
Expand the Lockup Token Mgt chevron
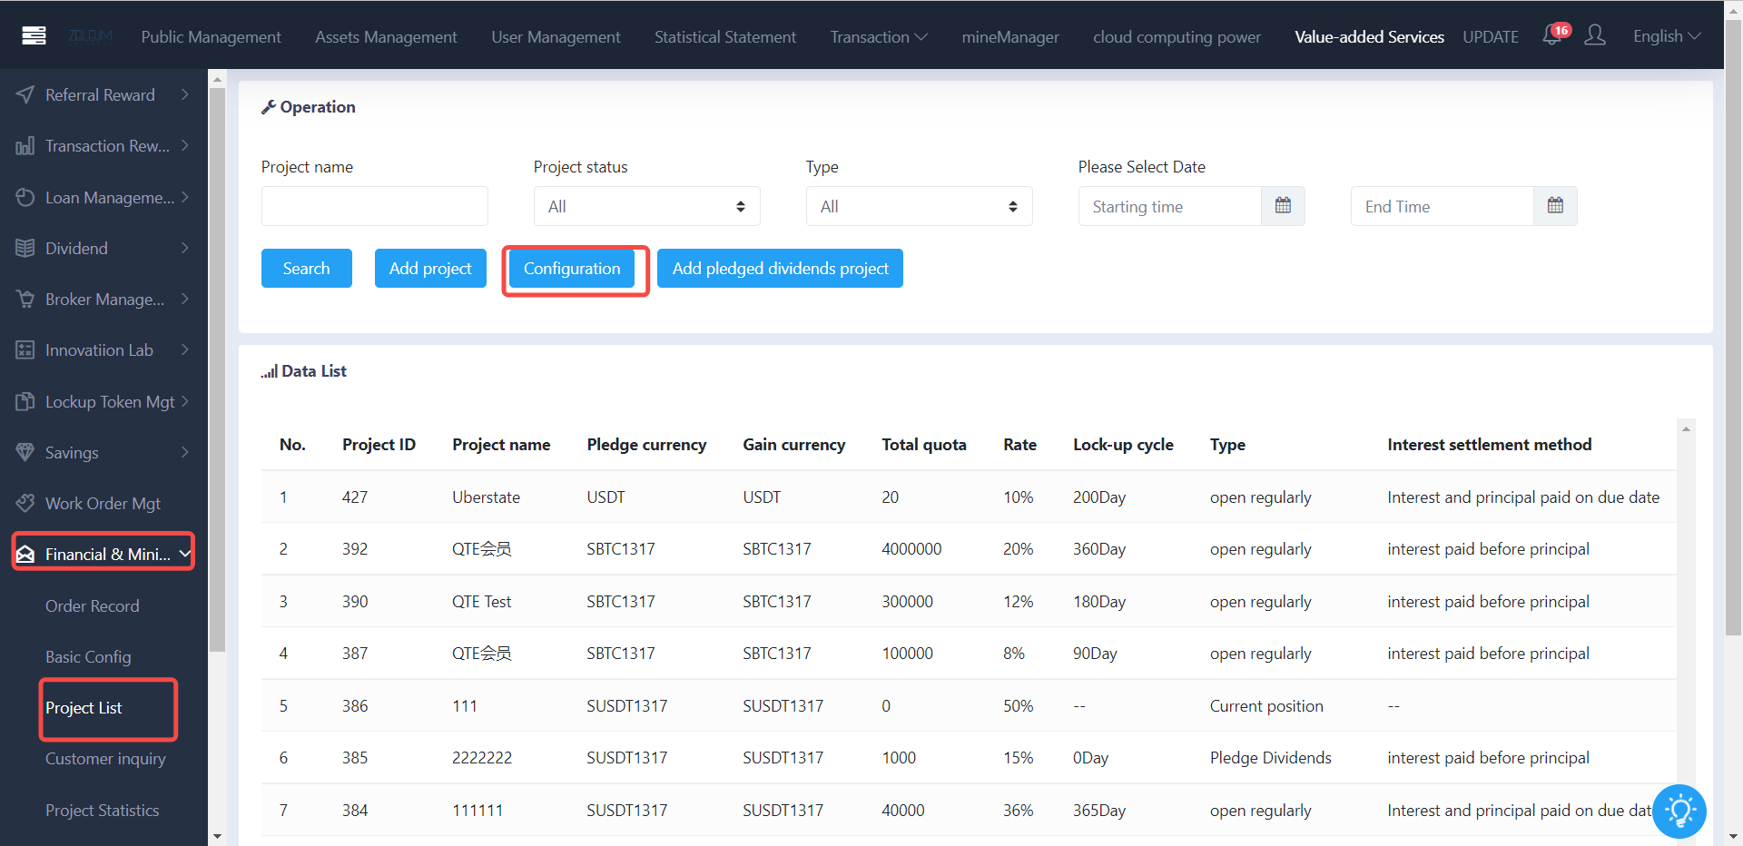[185, 401]
